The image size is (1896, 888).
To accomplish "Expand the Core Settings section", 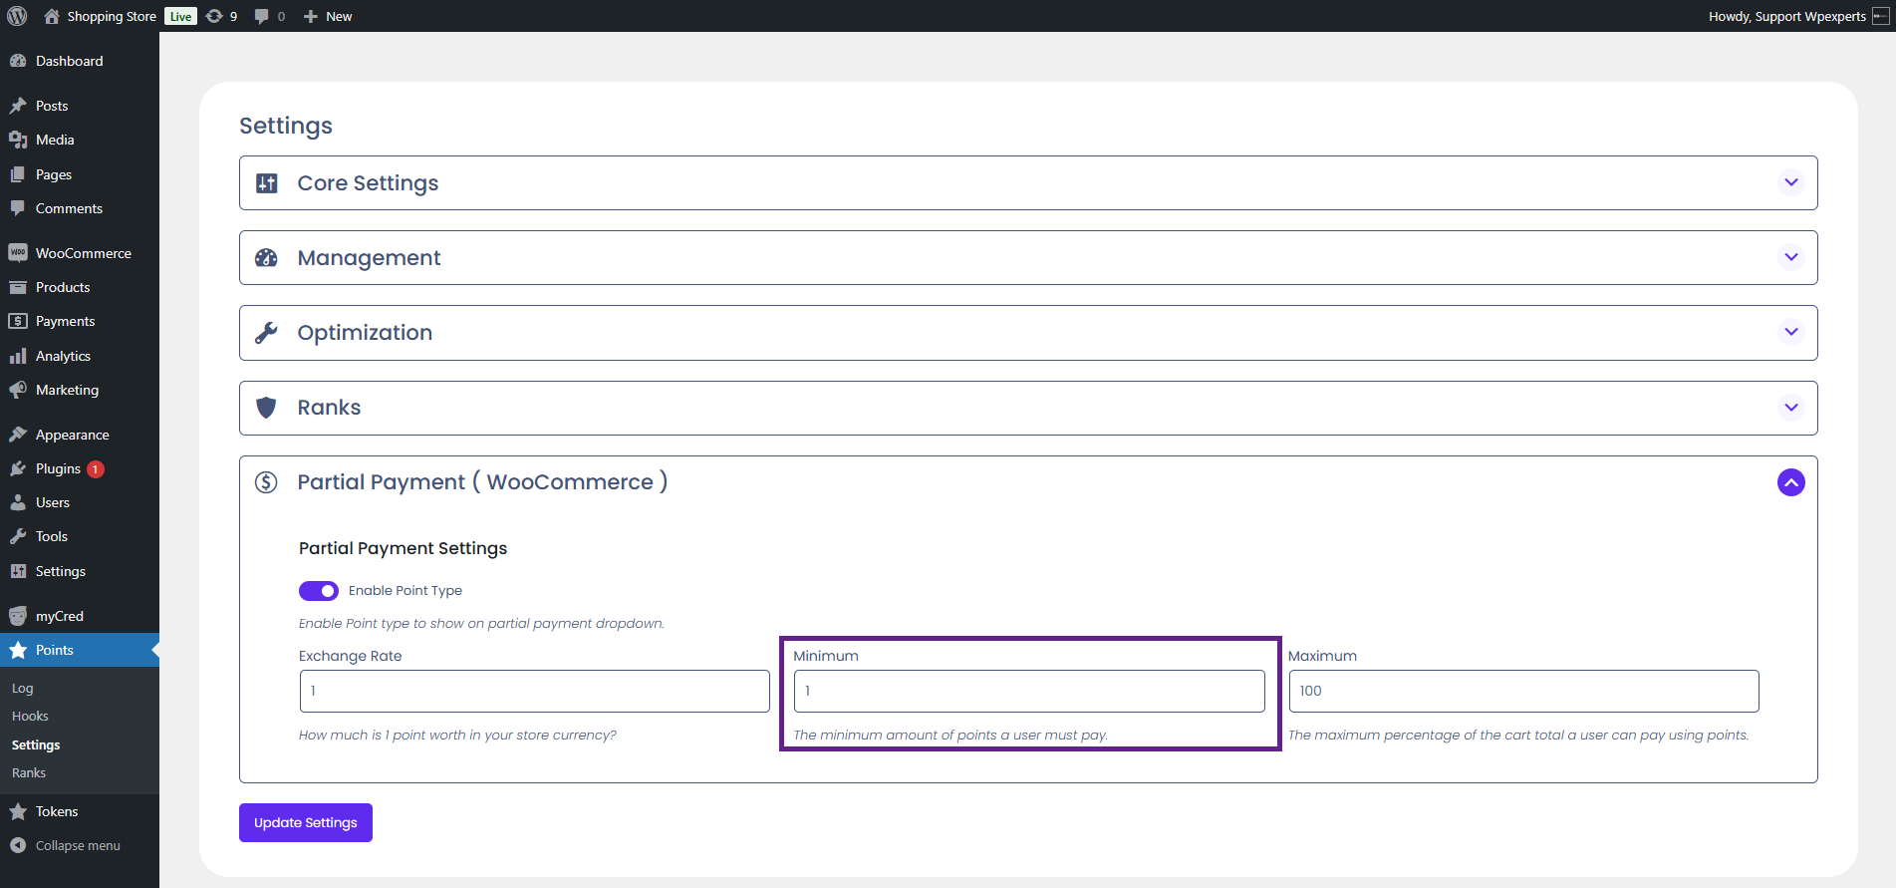I will pyautogui.click(x=1790, y=182).
